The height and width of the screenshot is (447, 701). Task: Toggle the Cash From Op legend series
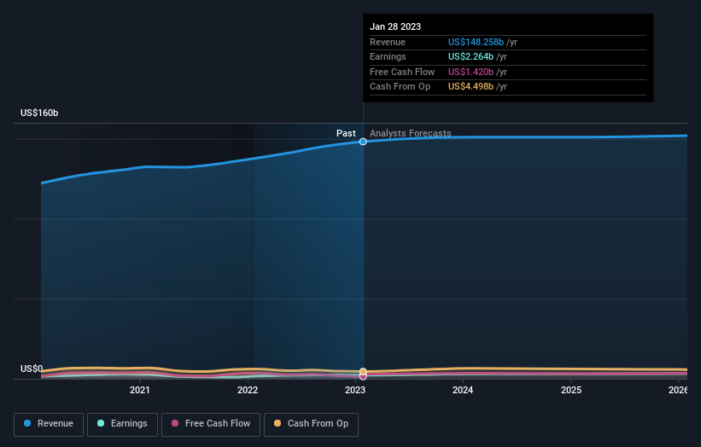(311, 424)
